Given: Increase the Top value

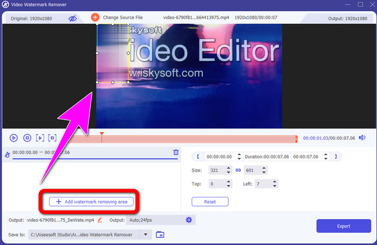Looking at the screenshot, I should tap(228, 182).
